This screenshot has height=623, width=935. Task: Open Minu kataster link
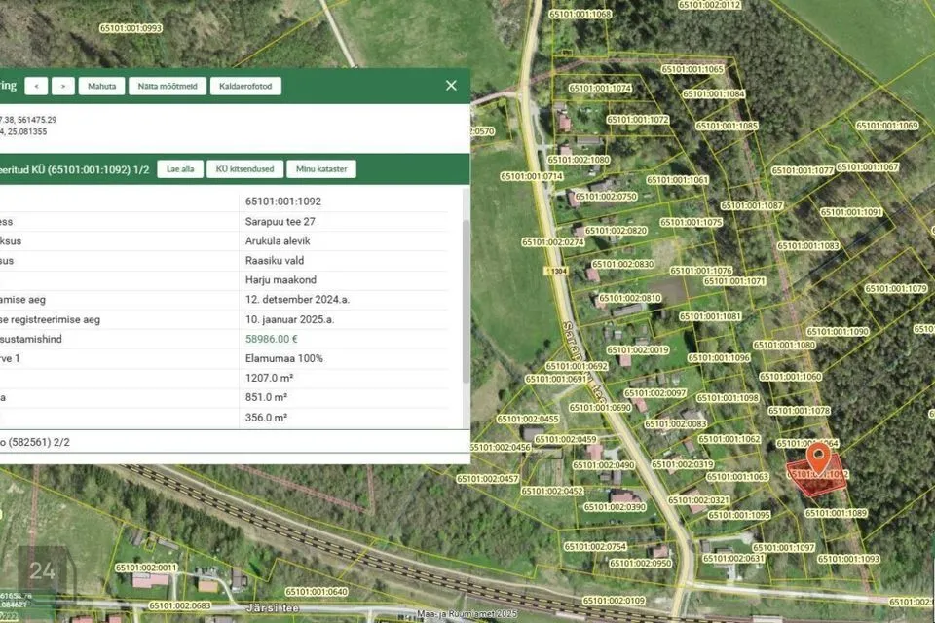[321, 168]
